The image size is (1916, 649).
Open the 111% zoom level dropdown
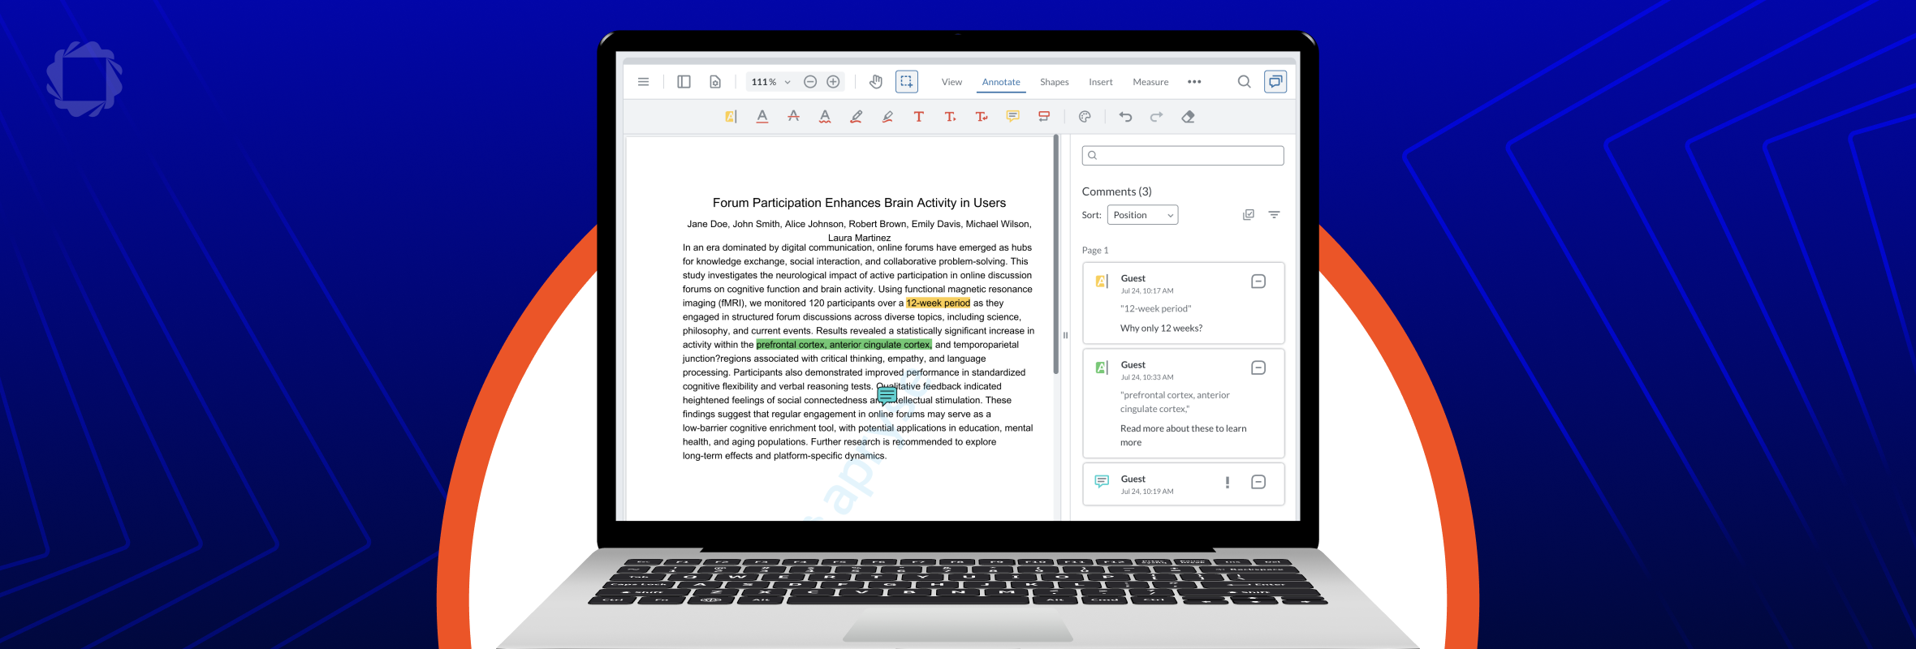[x=770, y=82]
